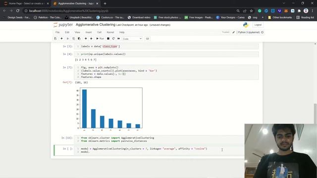Open the Your Designs - Canva bookmark
Image resolution: width=317 pixels, height=178 pixels.
[x=230, y=18]
